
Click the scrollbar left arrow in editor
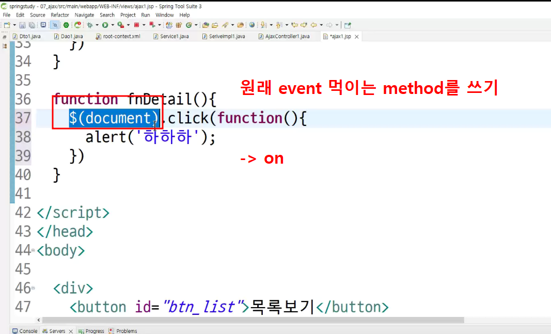pyautogui.click(x=39, y=320)
